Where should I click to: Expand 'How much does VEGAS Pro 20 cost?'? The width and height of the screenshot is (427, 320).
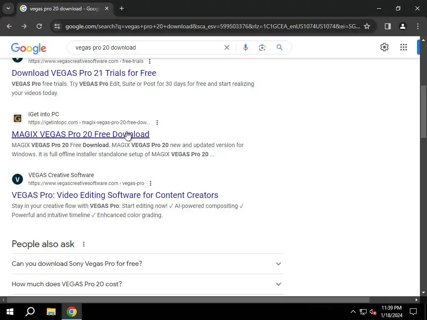(147, 284)
